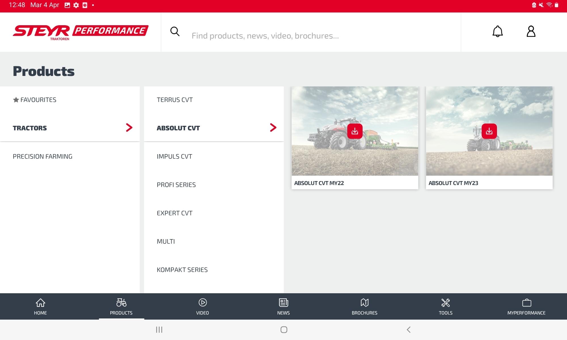567x340 pixels.
Task: Focus the Find products search field
Action: point(311,32)
